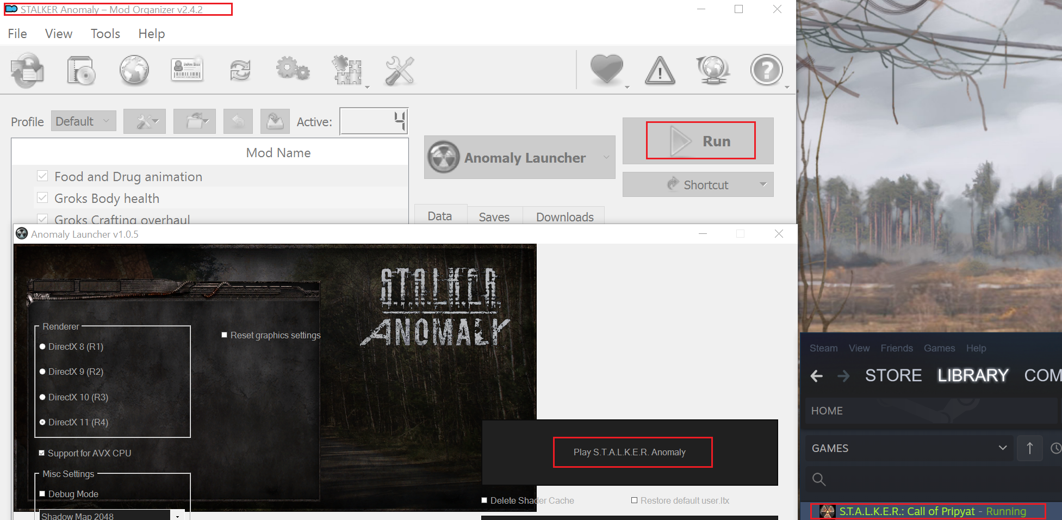Go to the Steam STORE section
Viewport: 1062px width, 520px height.
click(x=893, y=375)
